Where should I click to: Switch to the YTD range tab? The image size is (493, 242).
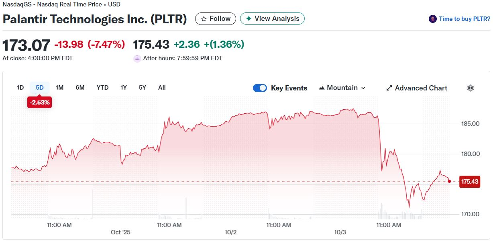pos(102,88)
